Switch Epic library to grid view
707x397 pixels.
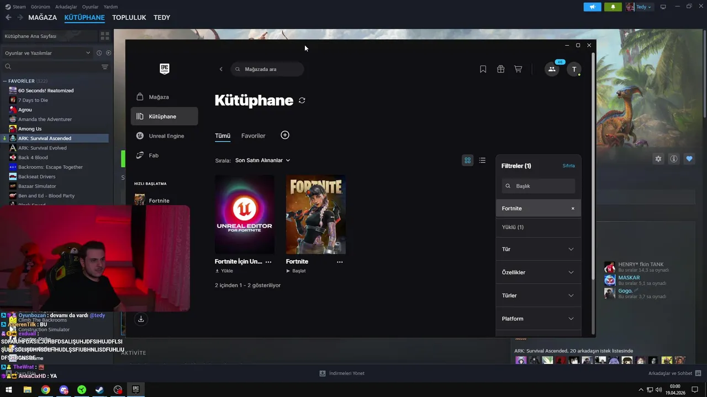pos(467,160)
